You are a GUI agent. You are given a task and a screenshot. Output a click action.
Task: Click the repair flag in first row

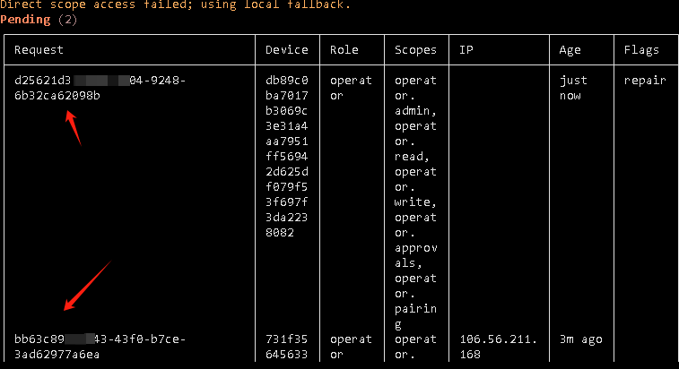tap(645, 80)
